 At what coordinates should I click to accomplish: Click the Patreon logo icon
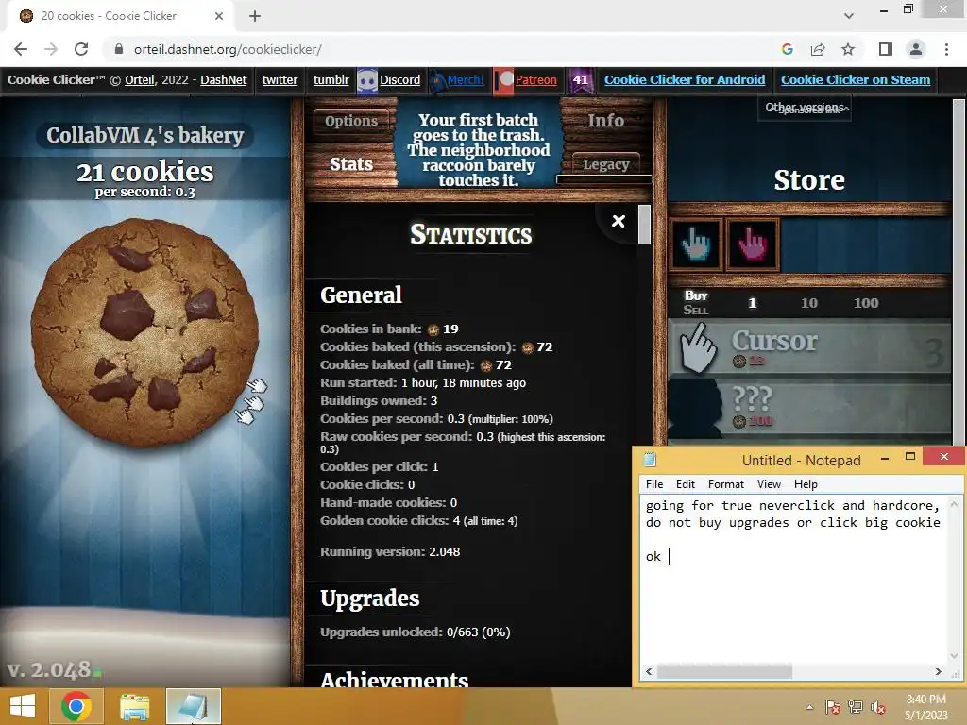point(504,81)
